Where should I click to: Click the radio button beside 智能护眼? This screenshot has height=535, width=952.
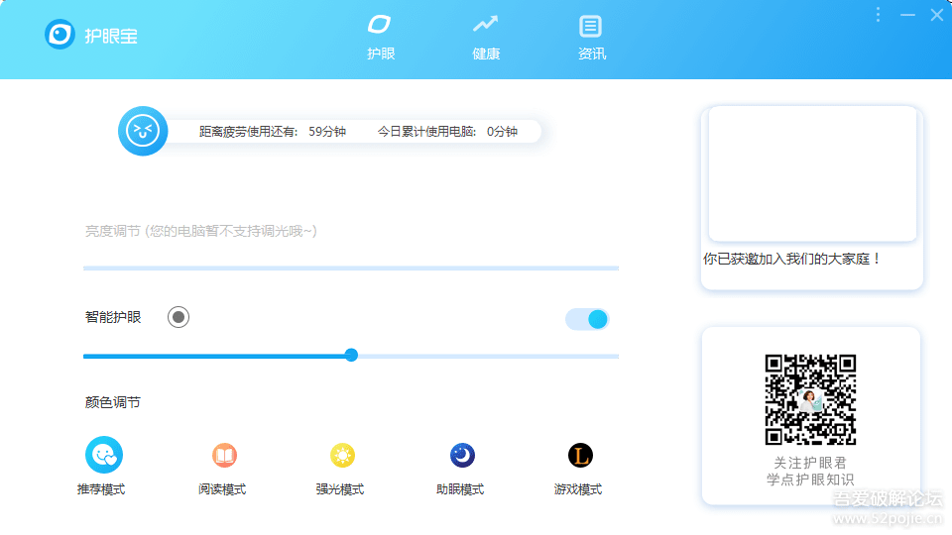[178, 317]
